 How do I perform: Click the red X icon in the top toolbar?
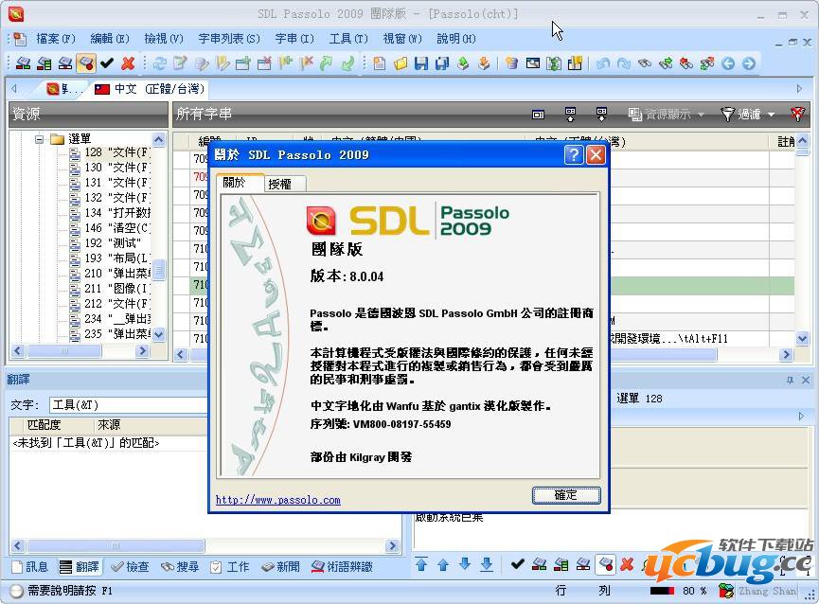coord(128,63)
